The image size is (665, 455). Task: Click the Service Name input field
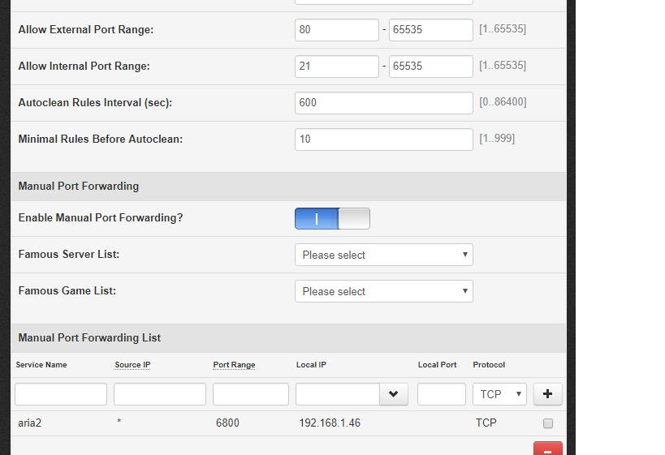point(61,394)
